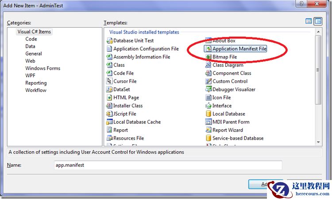Select the WPF category
The image size is (332, 199).
(30, 75)
